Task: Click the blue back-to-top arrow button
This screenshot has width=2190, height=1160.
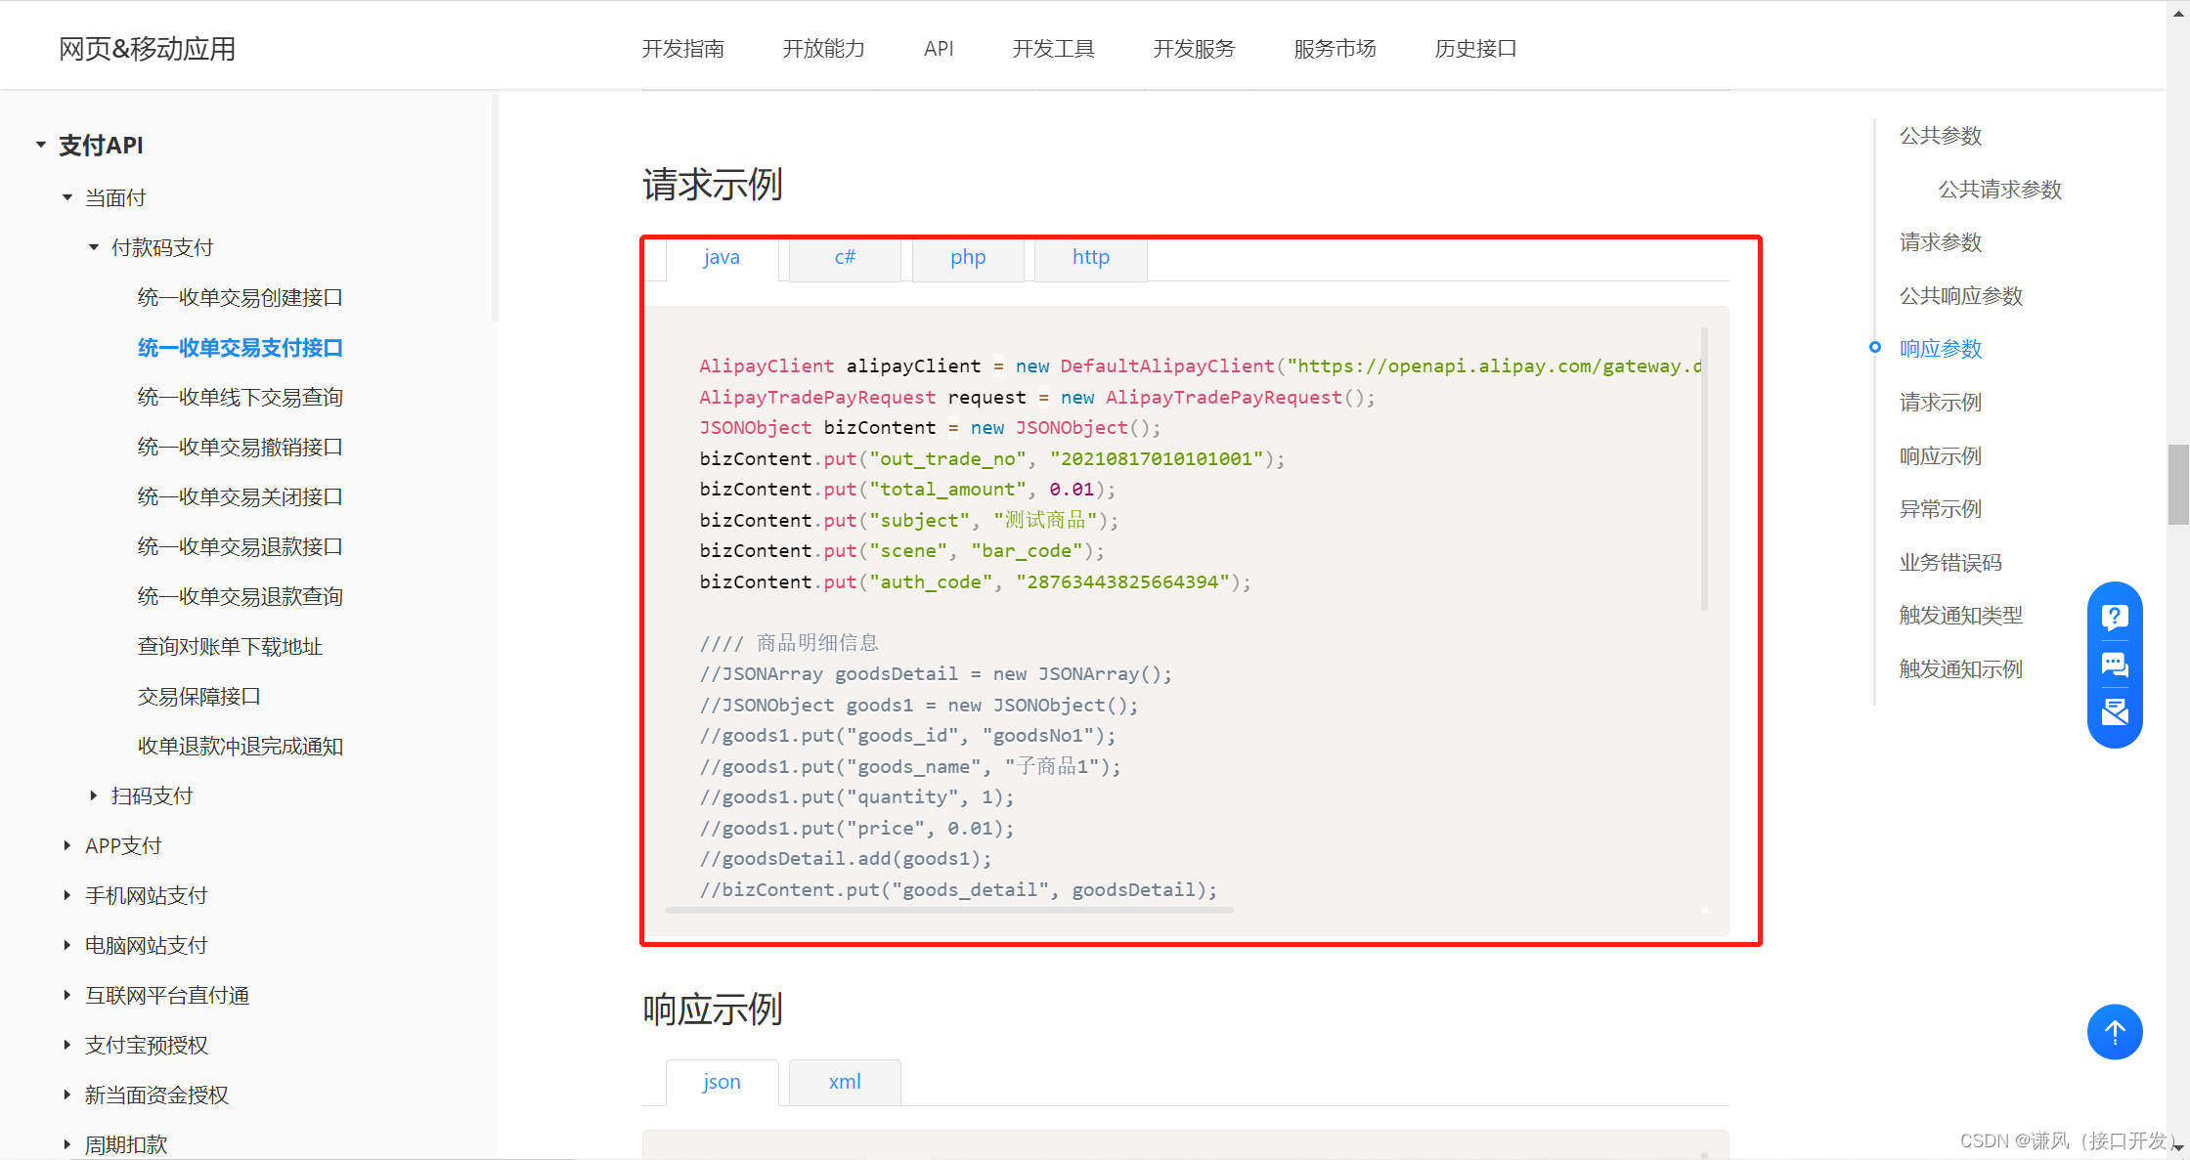Action: click(x=2115, y=1032)
